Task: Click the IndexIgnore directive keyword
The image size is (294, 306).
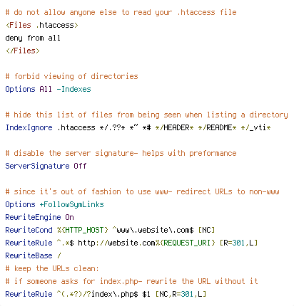Action: (x=29, y=127)
